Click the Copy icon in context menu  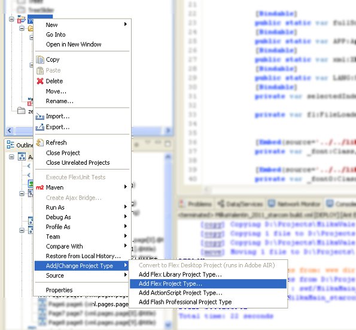click(x=40, y=60)
